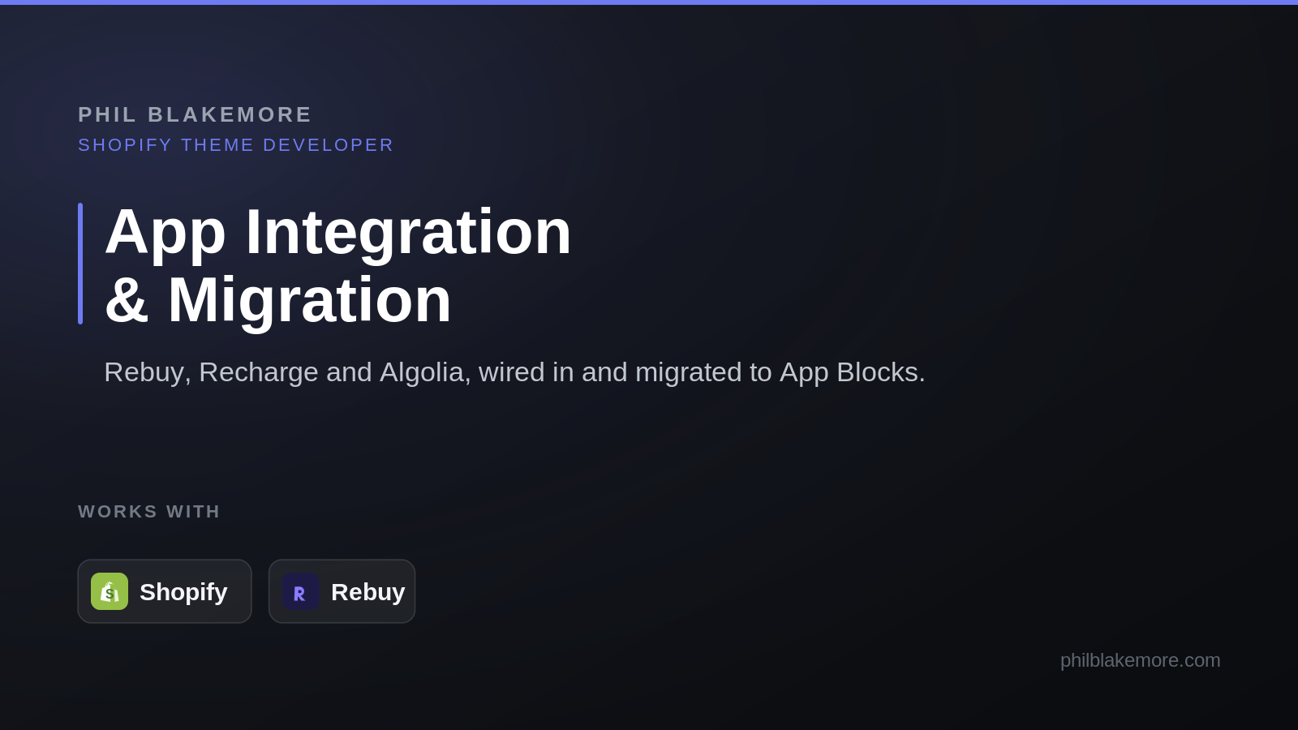This screenshot has width=1298, height=730.
Task: Select the Rebuy badge label
Action: [x=368, y=592]
